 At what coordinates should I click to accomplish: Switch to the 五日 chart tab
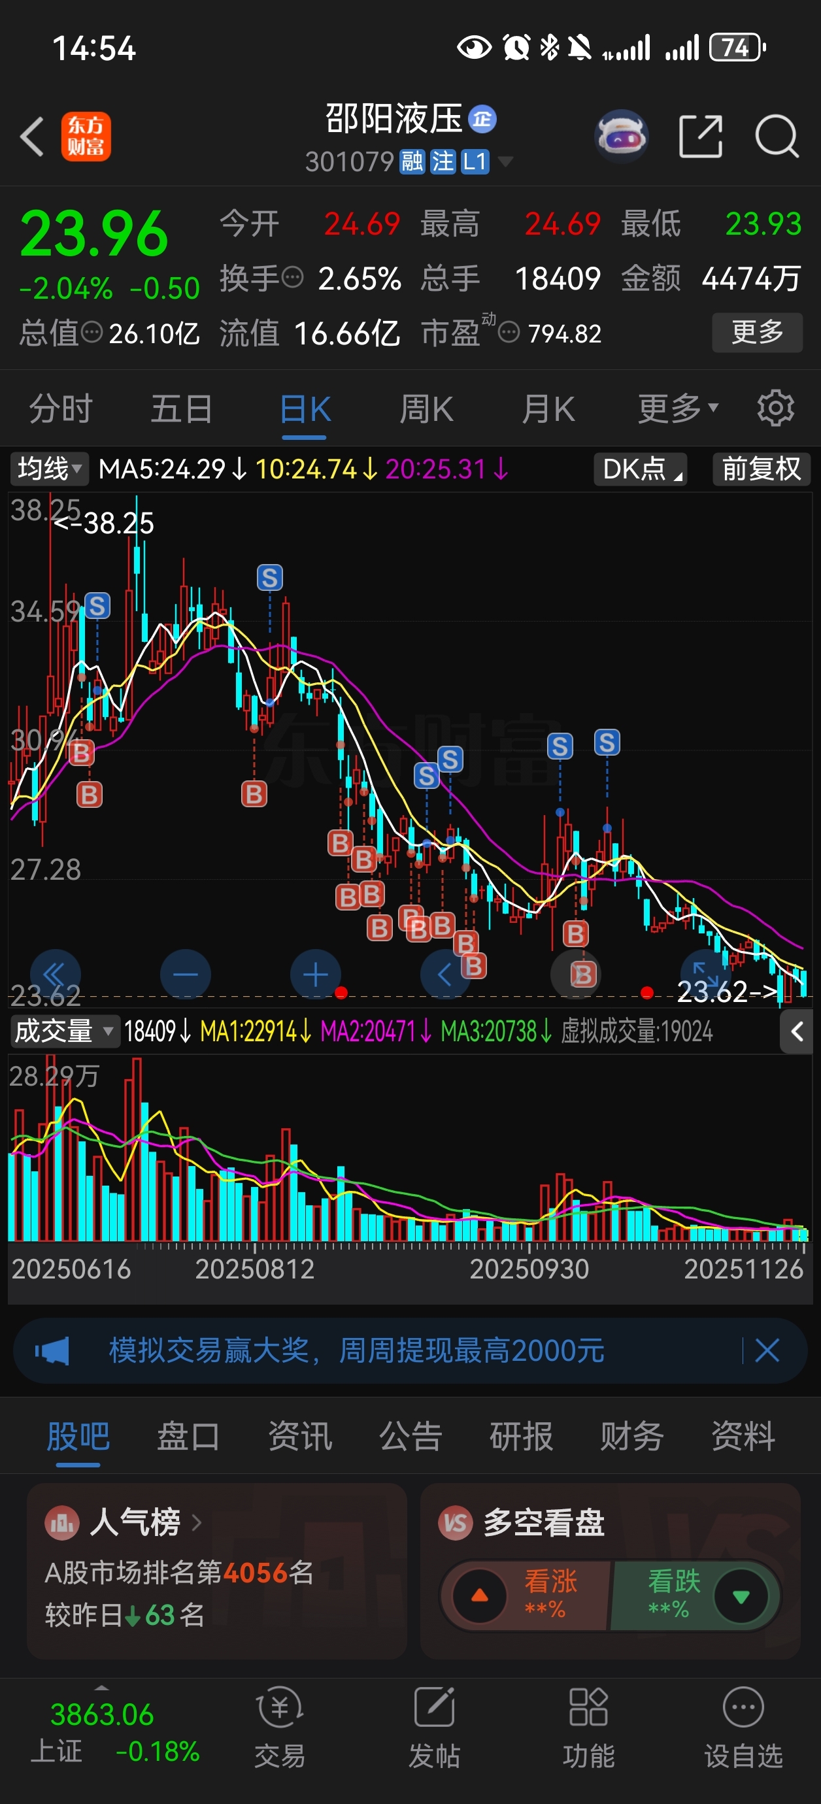point(182,409)
